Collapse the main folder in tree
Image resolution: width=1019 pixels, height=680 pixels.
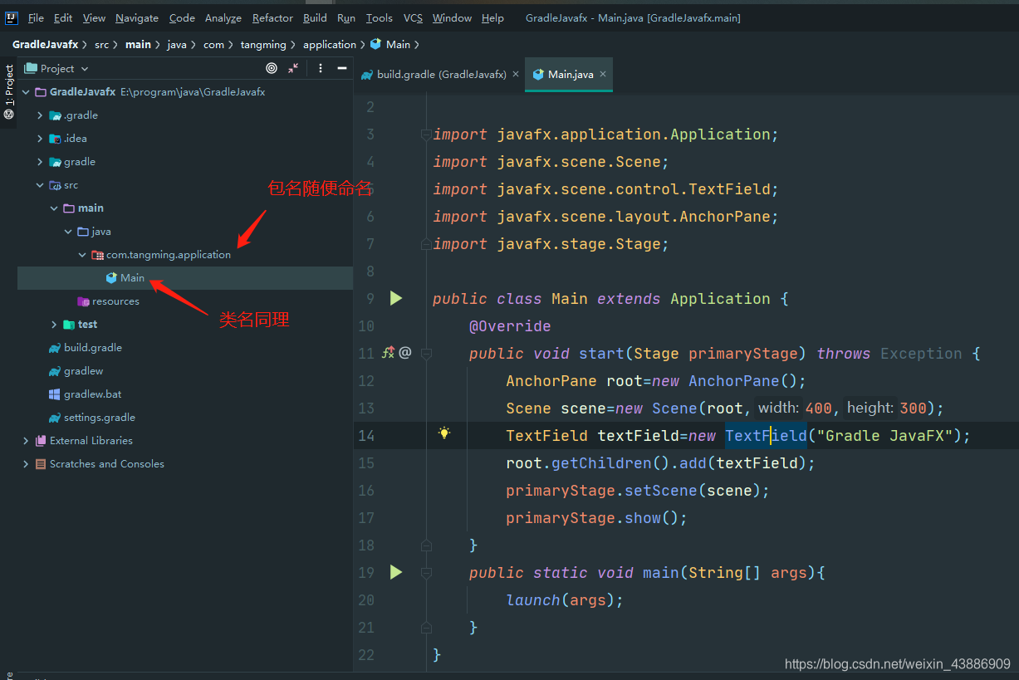tap(54, 208)
